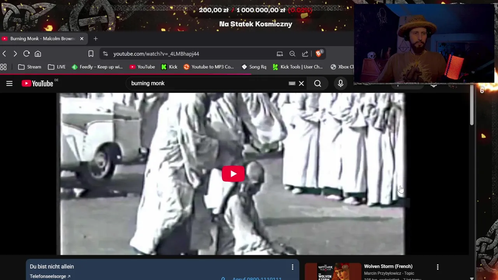The height and width of the screenshot is (280, 498).
Task: Share this page via share icon
Action: click(305, 54)
